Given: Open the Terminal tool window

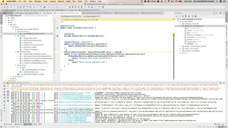Looking at the screenshot, I should [x=8, y=124].
